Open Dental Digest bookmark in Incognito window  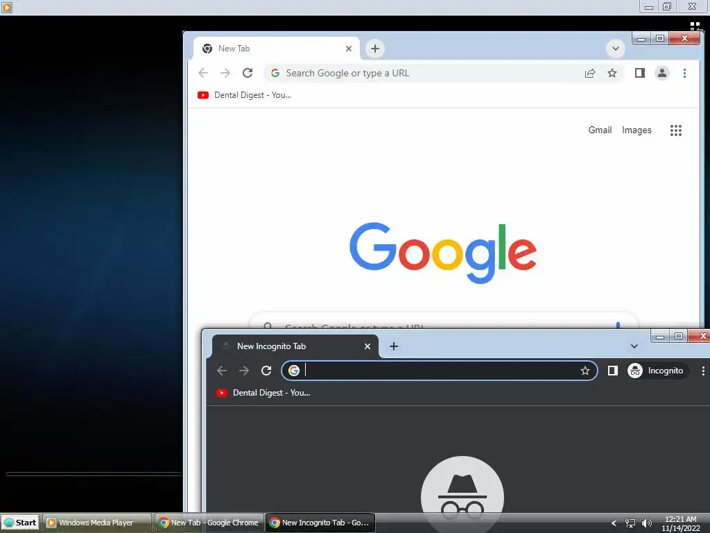(x=263, y=393)
